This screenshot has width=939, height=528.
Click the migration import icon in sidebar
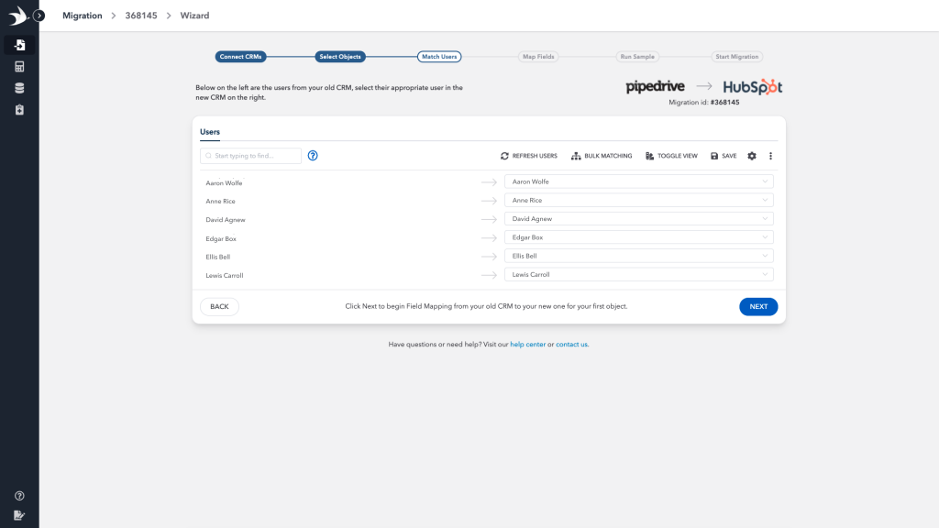pos(19,45)
